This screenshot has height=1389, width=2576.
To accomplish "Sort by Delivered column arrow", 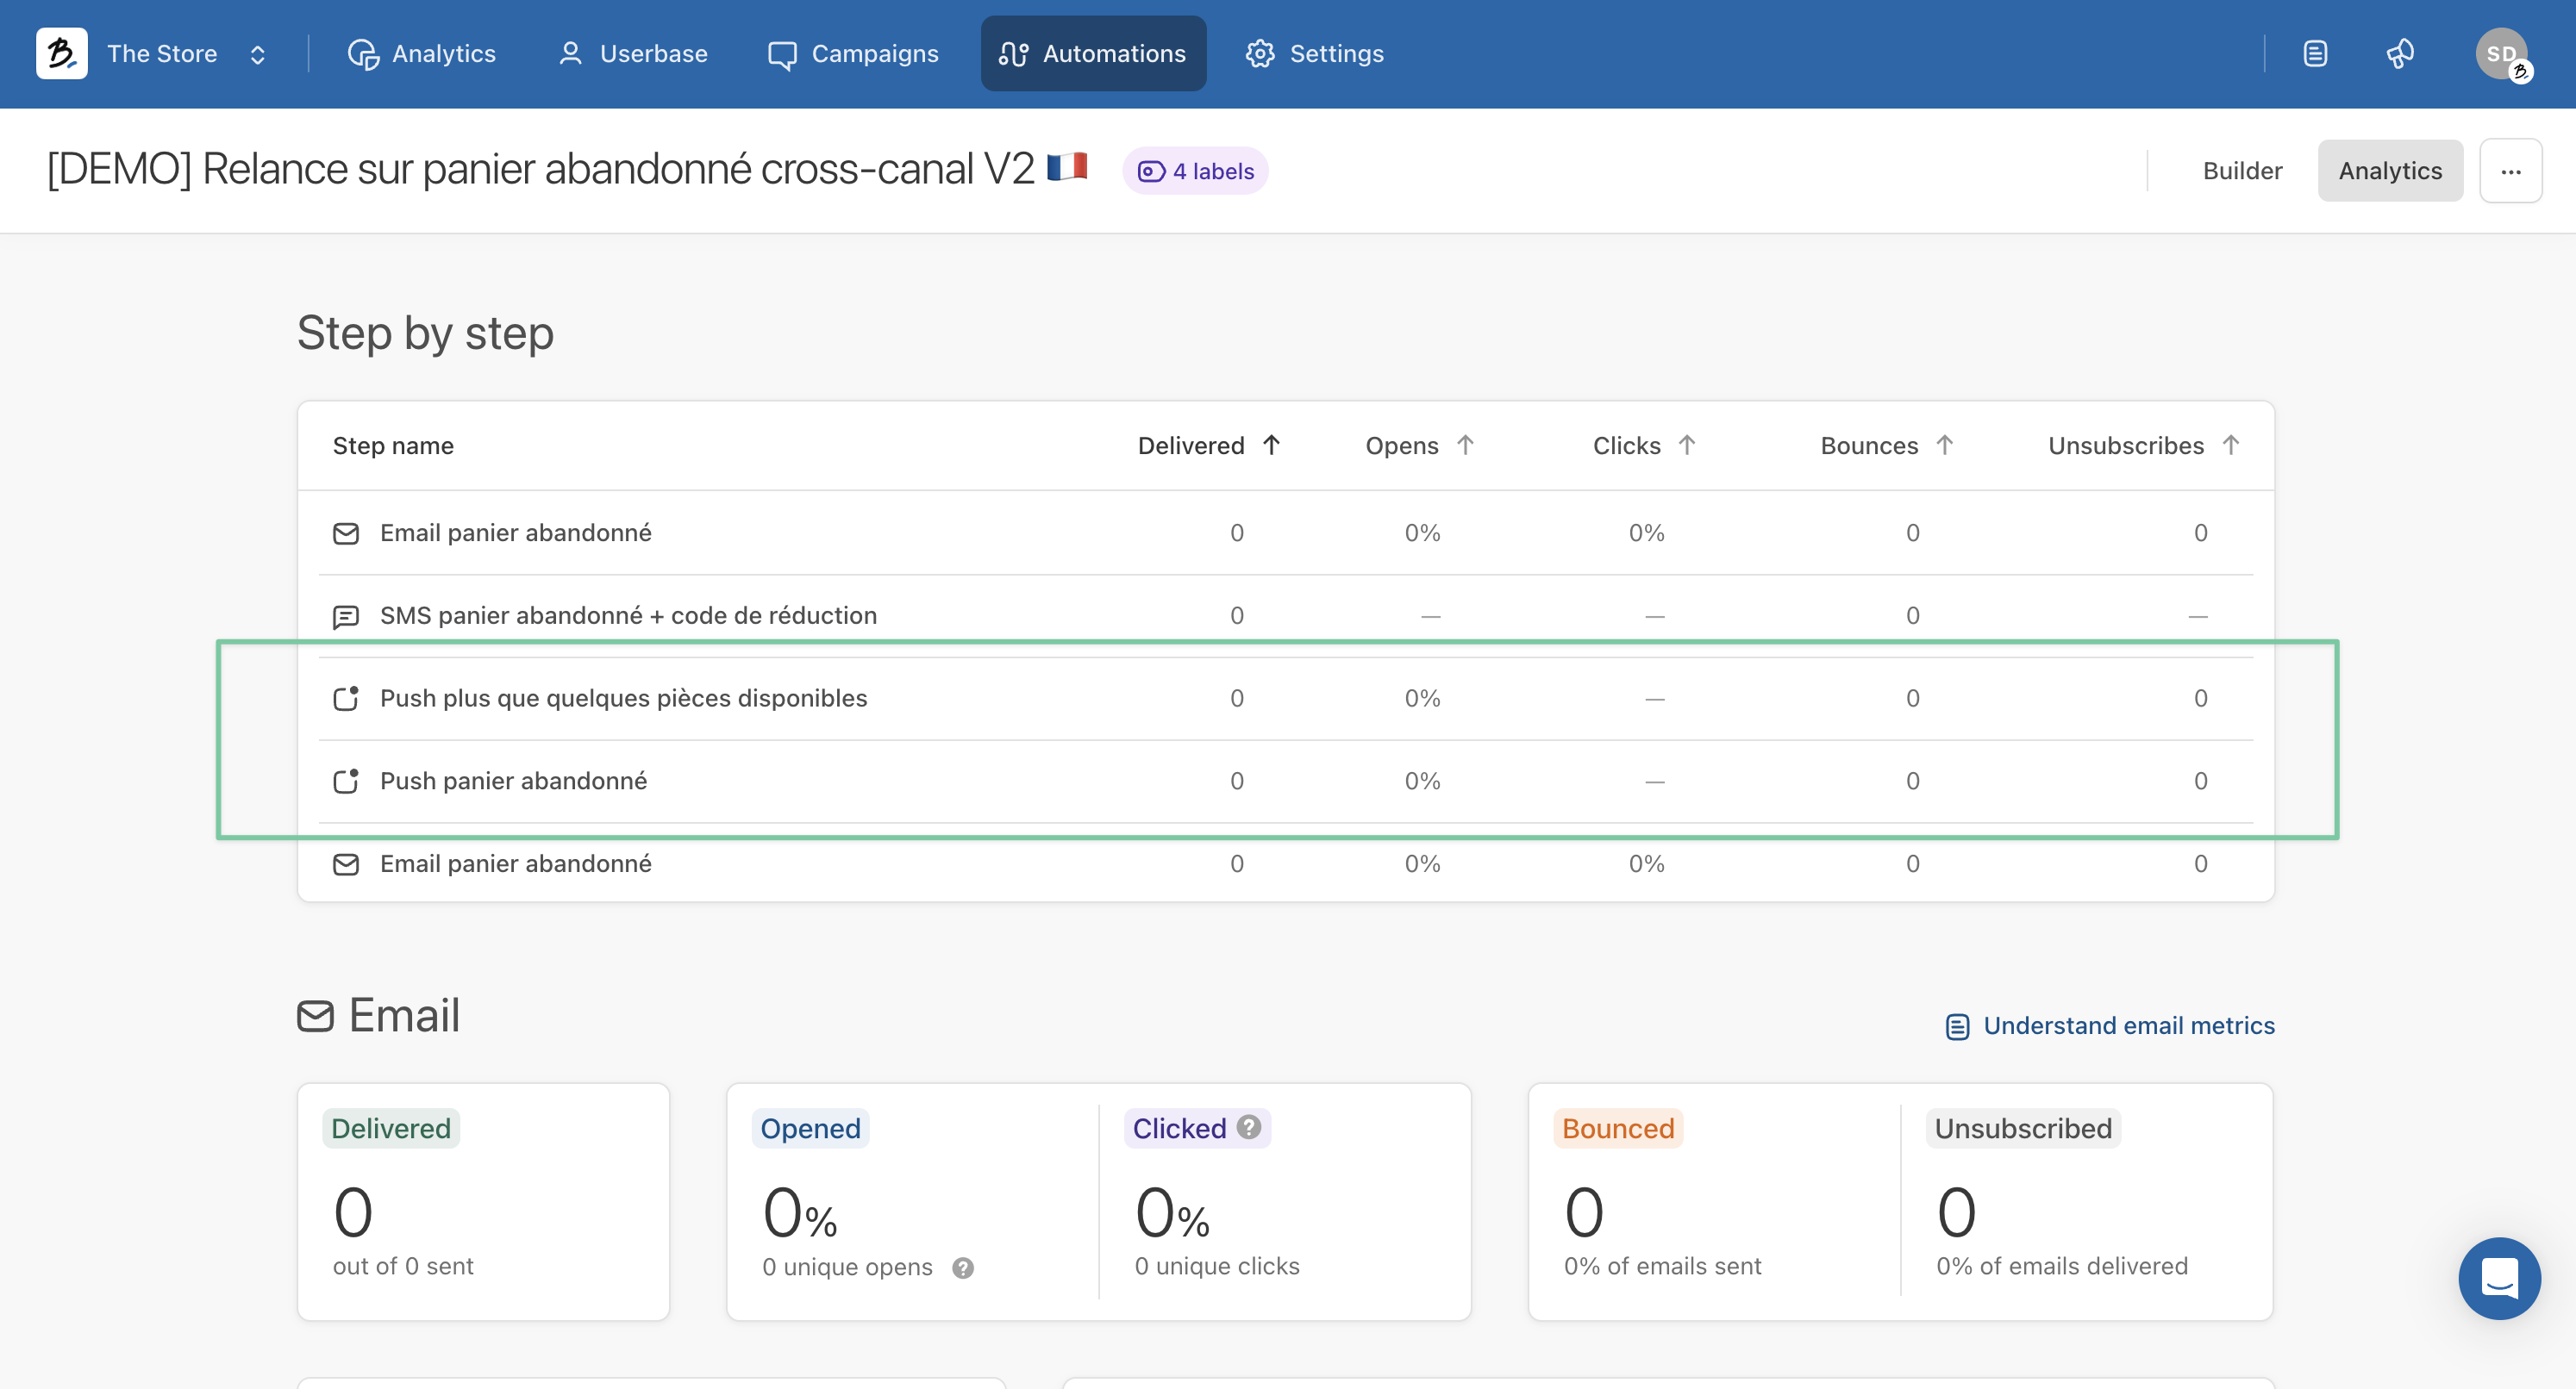I will (x=1271, y=445).
